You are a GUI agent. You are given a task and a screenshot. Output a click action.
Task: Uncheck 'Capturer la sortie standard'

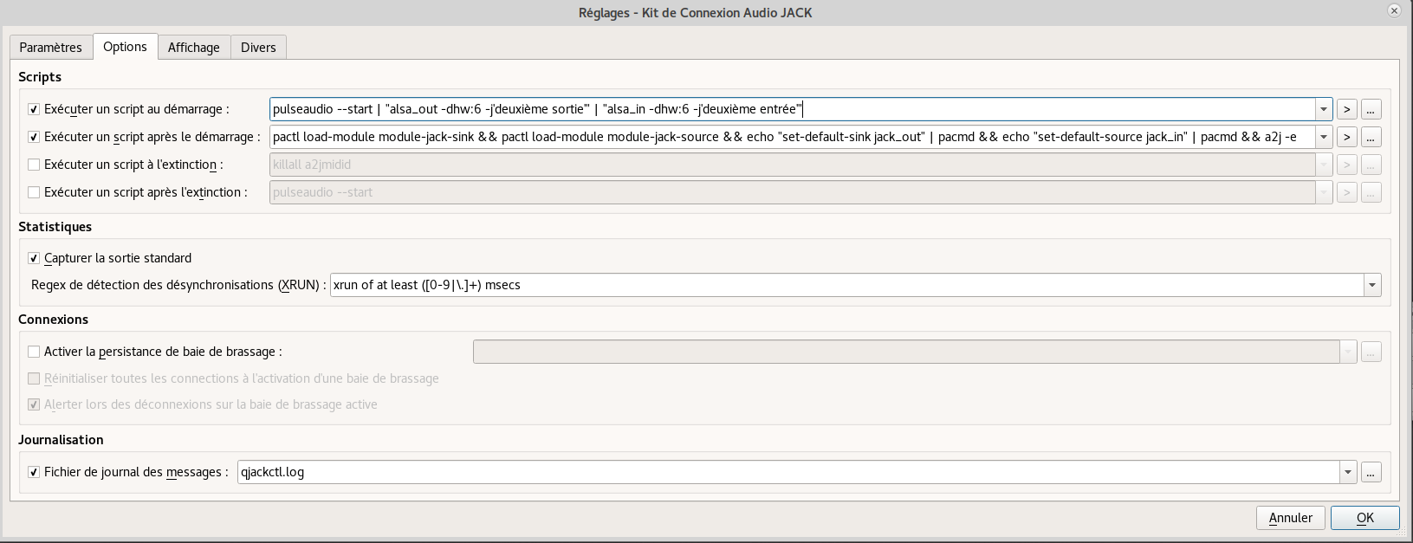pyautogui.click(x=34, y=258)
